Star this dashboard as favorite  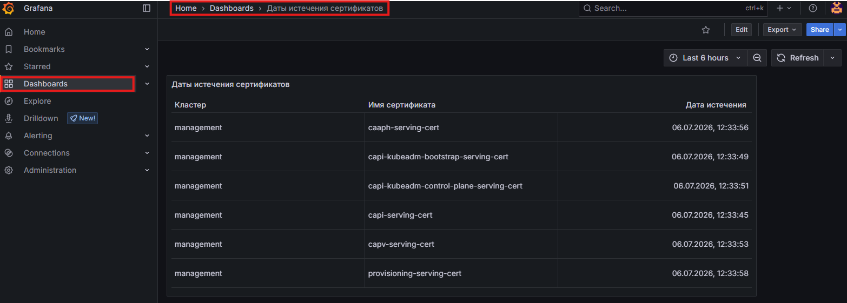click(706, 30)
